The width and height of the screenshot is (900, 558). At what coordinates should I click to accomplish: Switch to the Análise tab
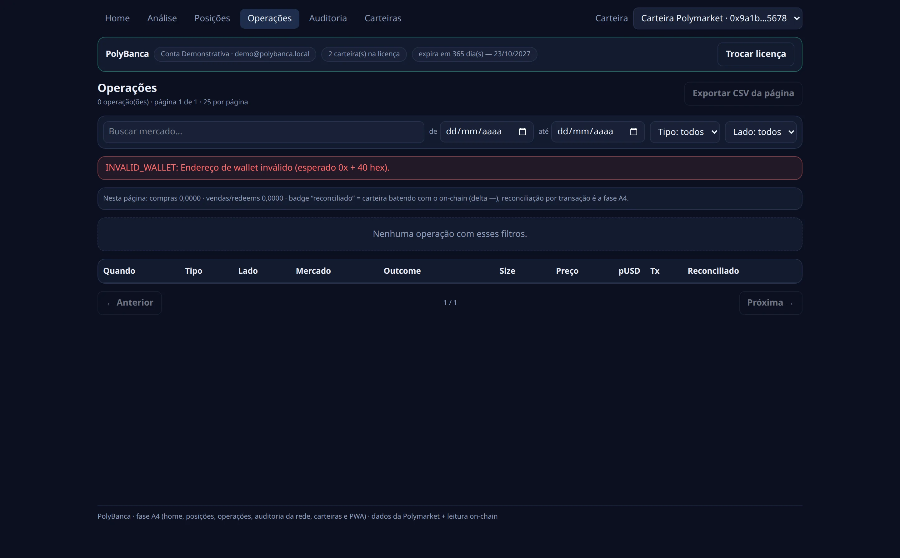(162, 18)
